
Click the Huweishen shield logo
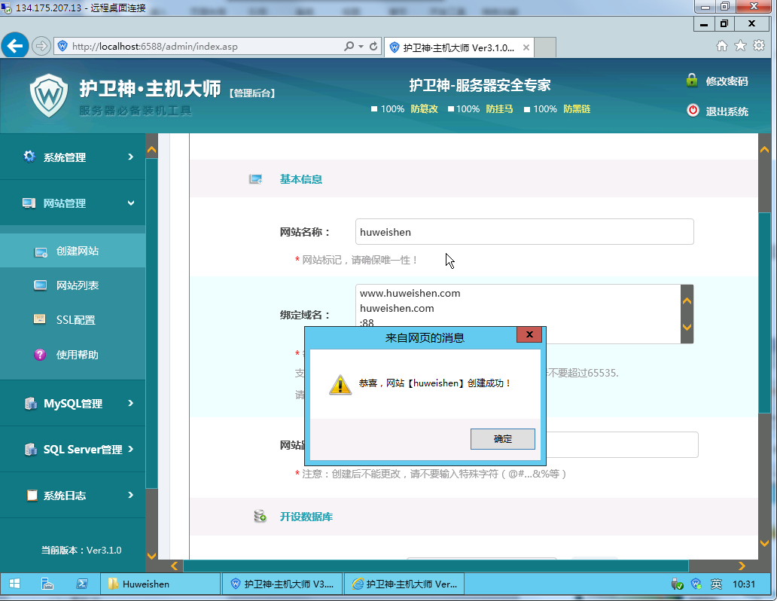point(48,96)
